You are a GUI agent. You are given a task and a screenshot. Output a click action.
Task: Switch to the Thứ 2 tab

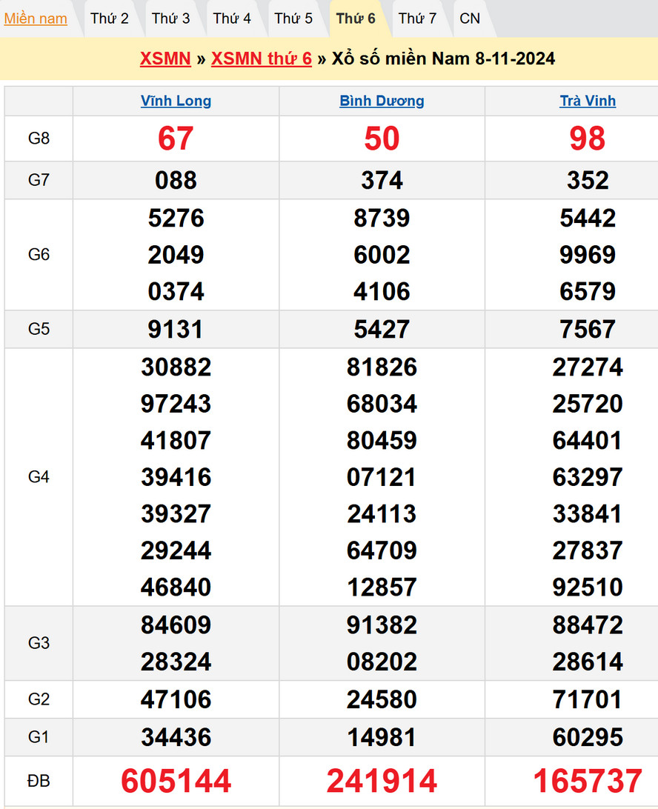point(110,19)
